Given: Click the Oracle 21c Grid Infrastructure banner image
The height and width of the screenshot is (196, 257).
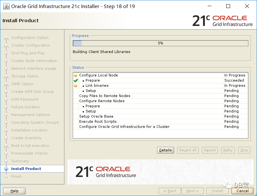Looking at the screenshot, I should (x=161, y=172).
